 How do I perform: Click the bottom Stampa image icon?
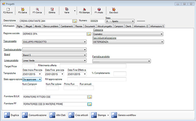coord(94,115)
